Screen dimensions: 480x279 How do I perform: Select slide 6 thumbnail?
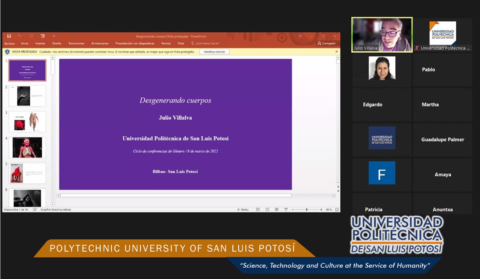[27, 198]
